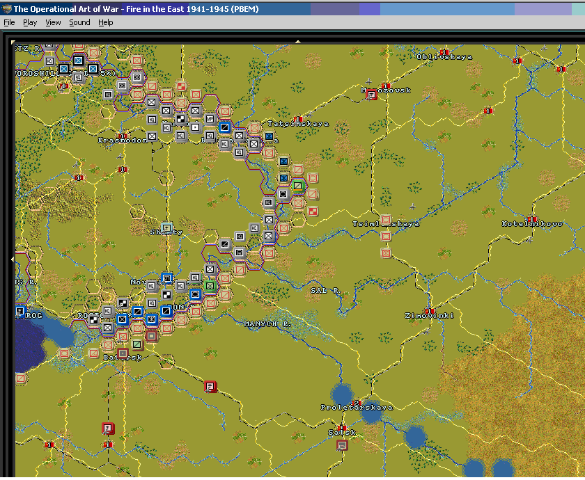Select the red air unit above the bottom objective flag
Viewport: 585px width, 480px height.
(108, 429)
